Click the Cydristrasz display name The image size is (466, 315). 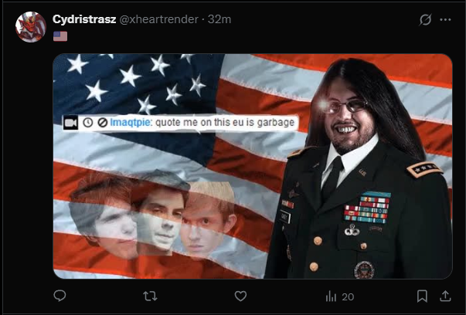84,19
